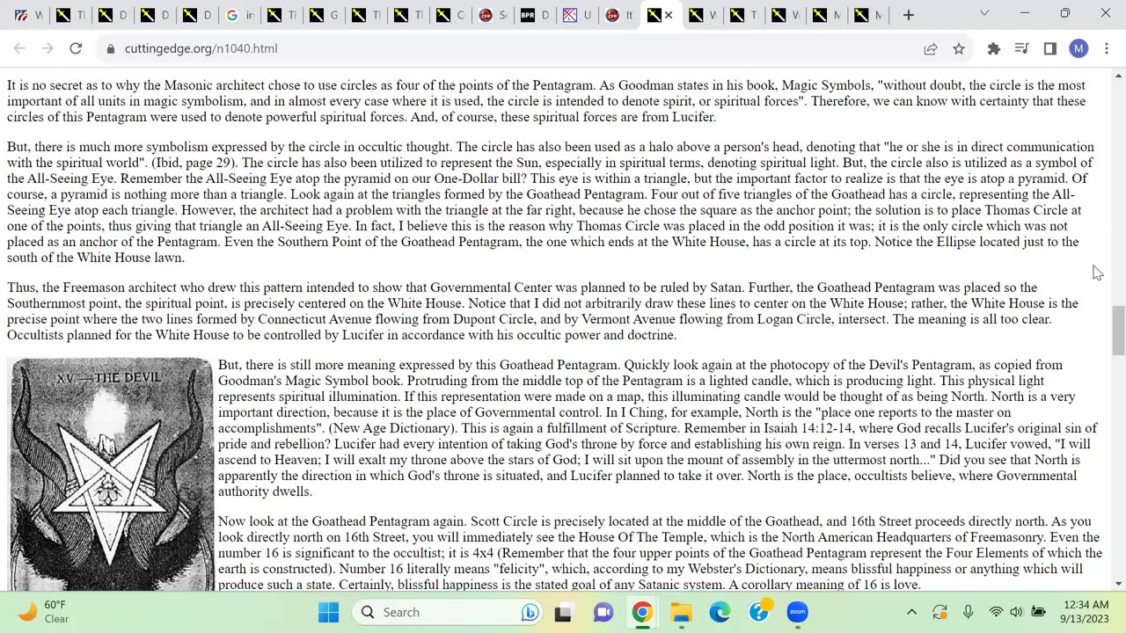1126x633 pixels.
Task: Open battery status icon
Action: [x=1038, y=612]
